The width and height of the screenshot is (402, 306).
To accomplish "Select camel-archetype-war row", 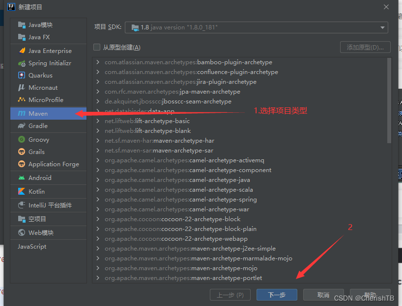I will tap(240, 209).
